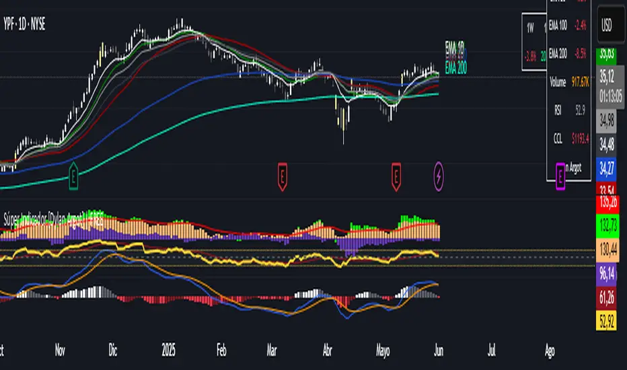Viewport: 627px width, 370px height.
Task: Click the EMA 100 row label in table
Action: (558, 26)
